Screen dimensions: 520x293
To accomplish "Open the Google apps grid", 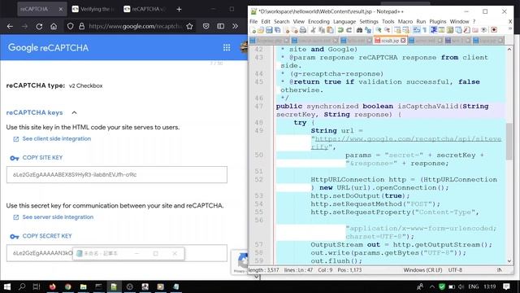I will coord(227,48).
